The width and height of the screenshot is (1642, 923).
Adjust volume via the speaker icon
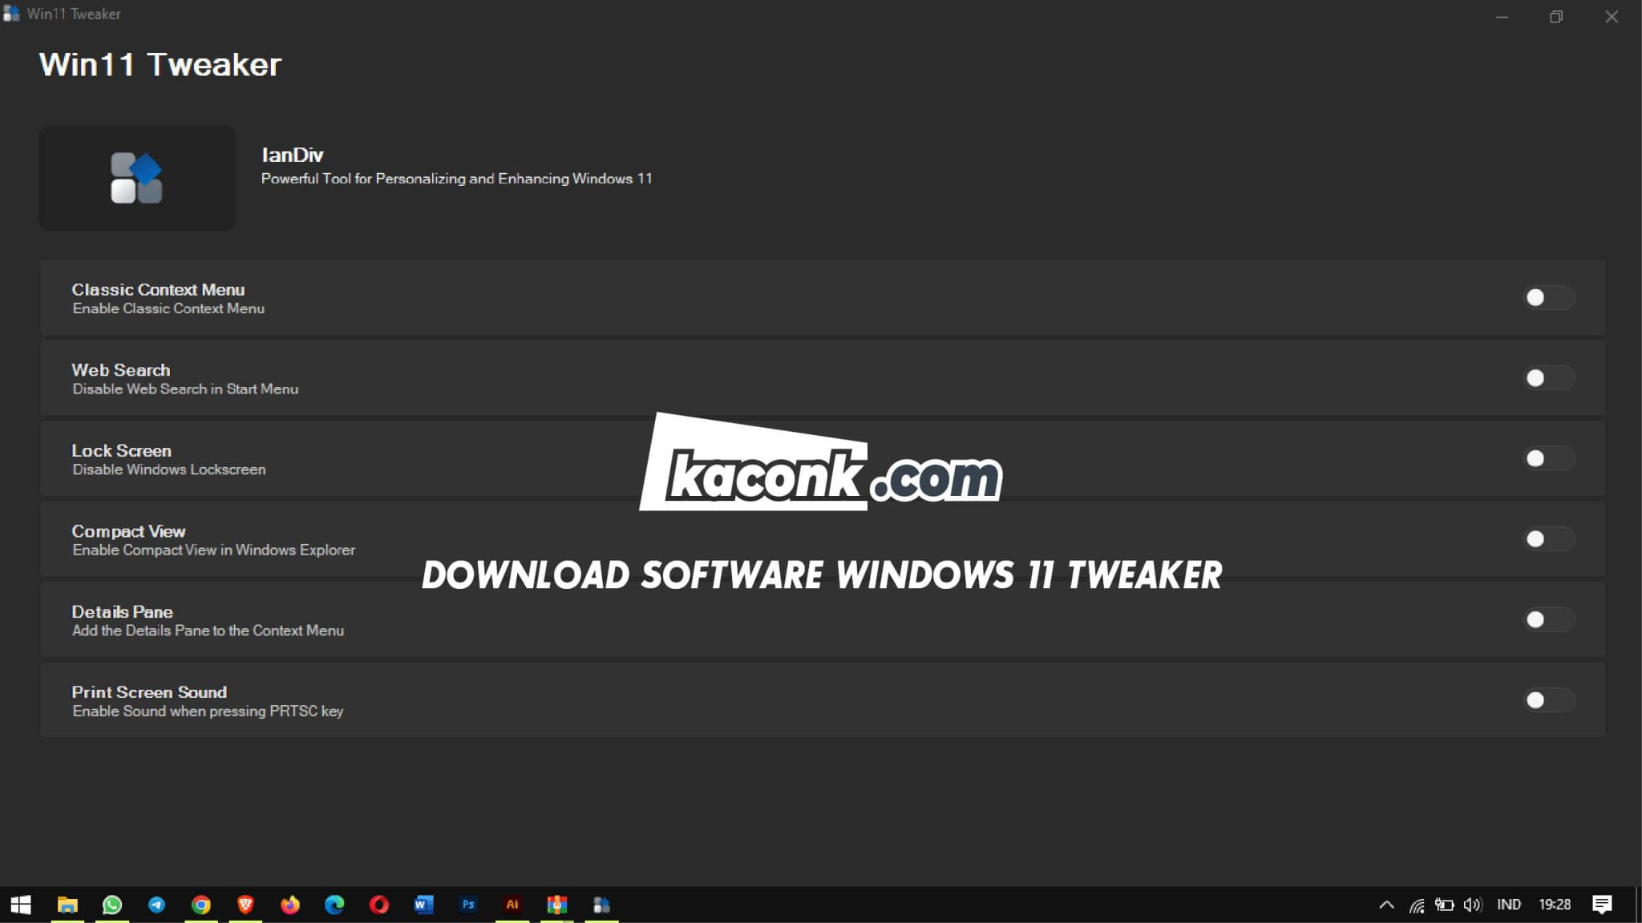coord(1471,905)
